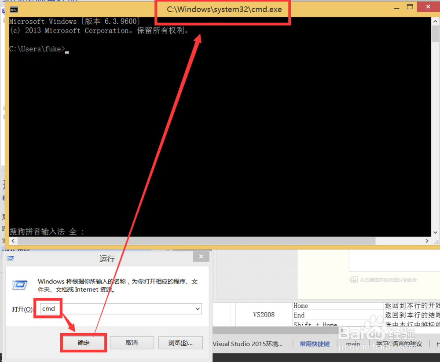Viewport: 440px width, 362px height.
Task: Click the Run dialog title bar icon
Action: click(x=11, y=258)
